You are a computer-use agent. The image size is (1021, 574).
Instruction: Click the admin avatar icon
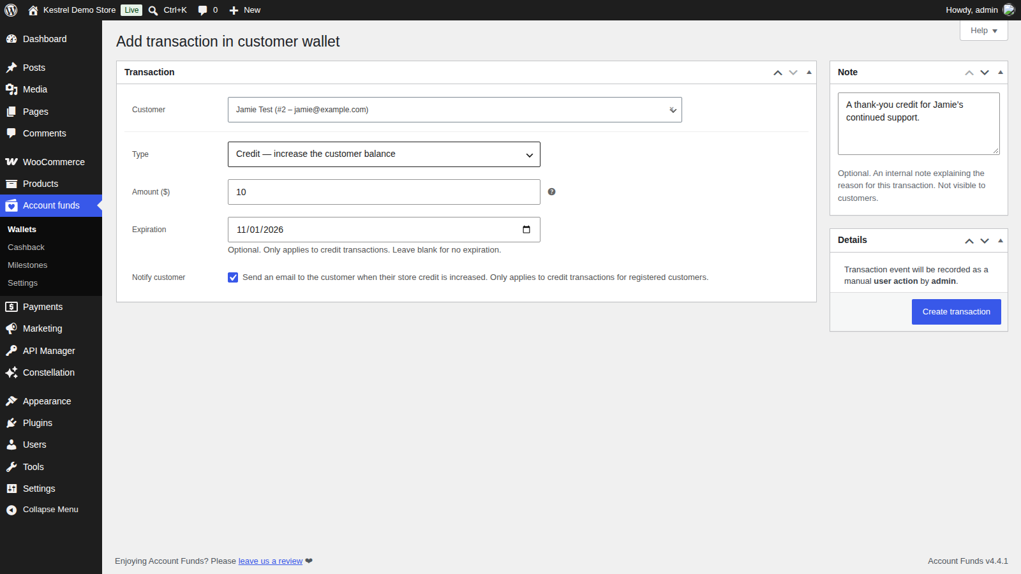[1009, 10]
